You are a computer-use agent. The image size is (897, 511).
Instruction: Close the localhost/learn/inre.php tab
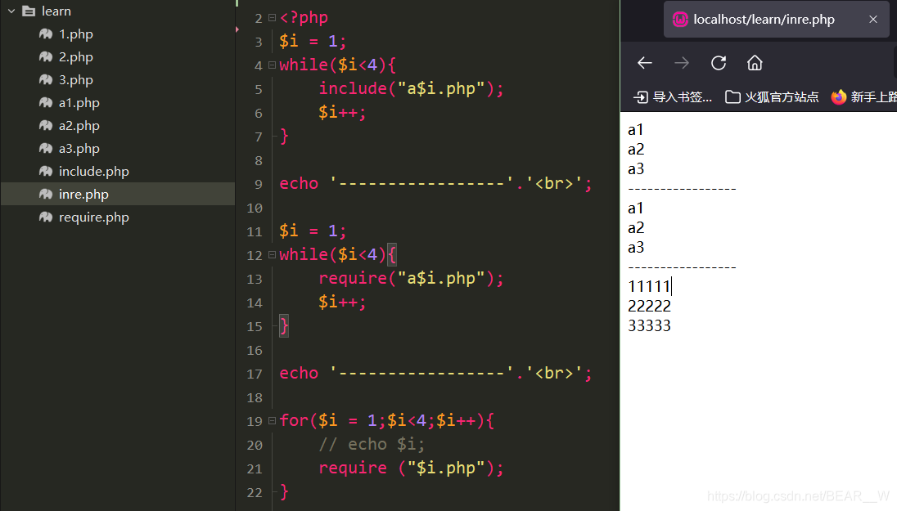tap(873, 20)
